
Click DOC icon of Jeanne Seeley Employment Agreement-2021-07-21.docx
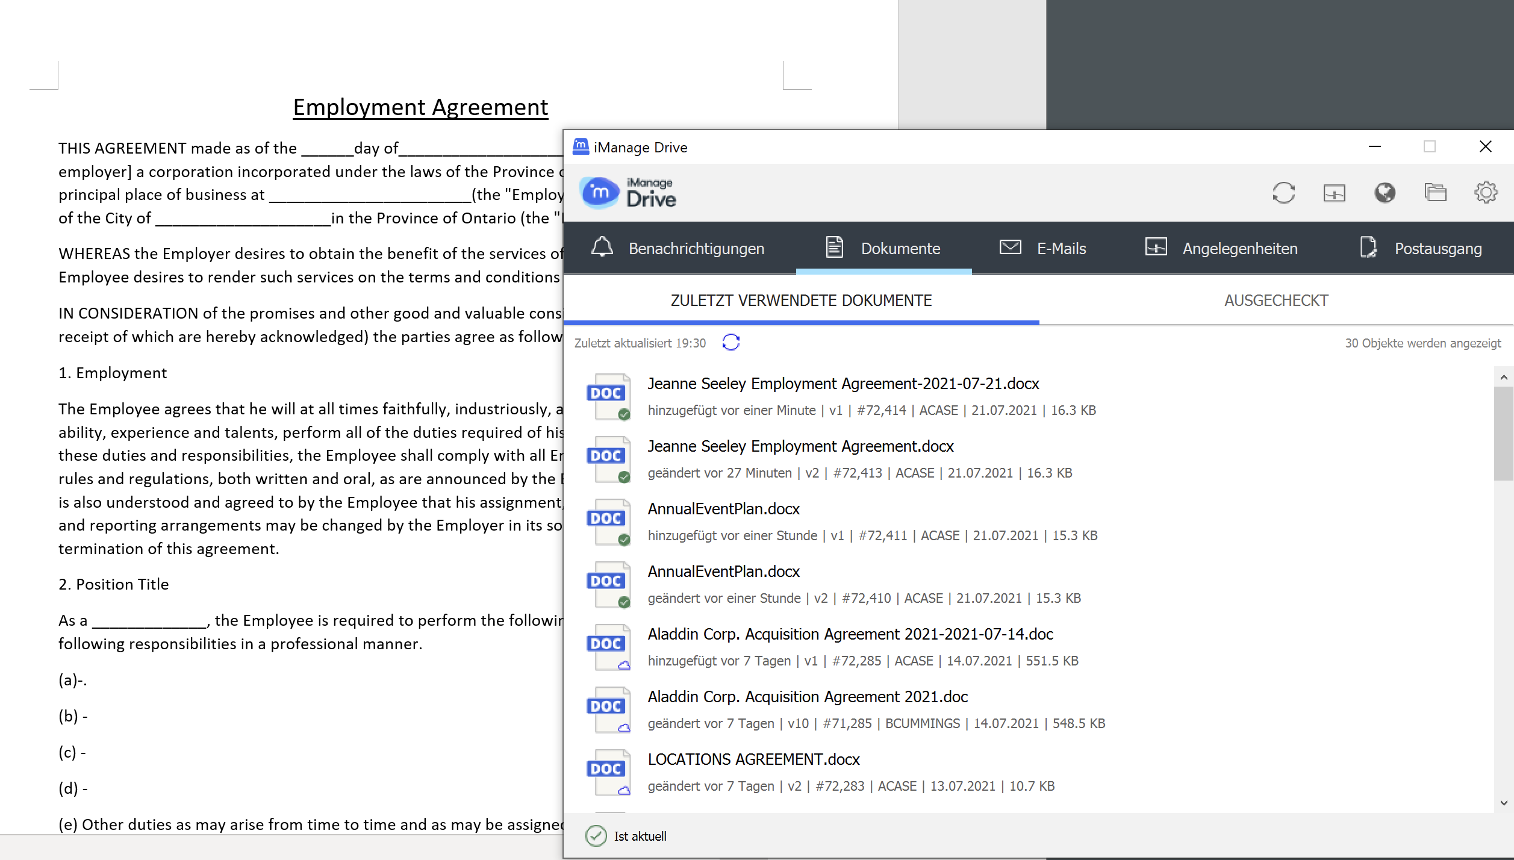pyautogui.click(x=609, y=397)
